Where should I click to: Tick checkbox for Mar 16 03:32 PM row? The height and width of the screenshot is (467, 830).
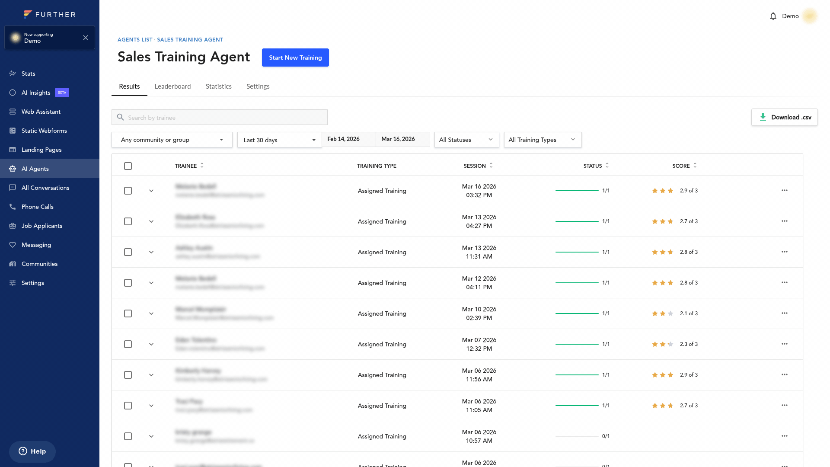(128, 191)
